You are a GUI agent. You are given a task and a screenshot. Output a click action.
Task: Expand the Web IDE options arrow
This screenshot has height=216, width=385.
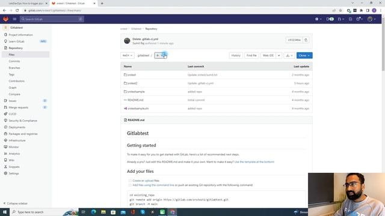point(279,56)
